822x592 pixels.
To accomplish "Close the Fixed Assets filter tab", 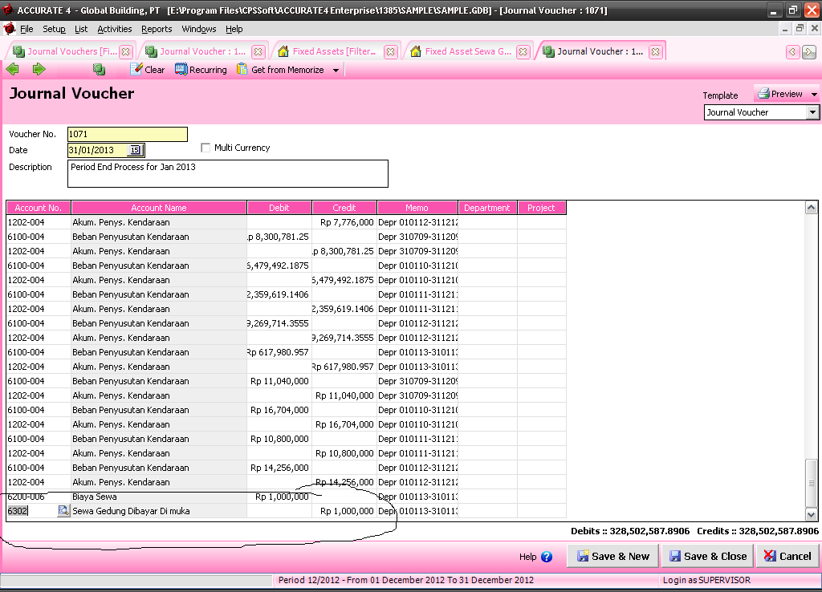I will click(390, 51).
